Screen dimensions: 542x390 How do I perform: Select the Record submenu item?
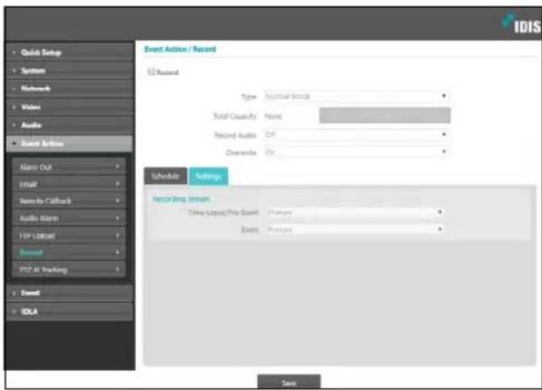point(69,252)
